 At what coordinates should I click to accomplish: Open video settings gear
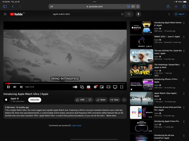(x=95, y=87)
